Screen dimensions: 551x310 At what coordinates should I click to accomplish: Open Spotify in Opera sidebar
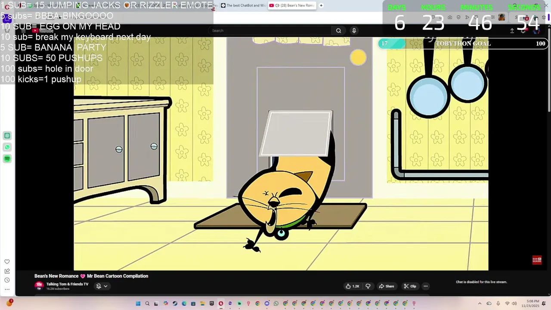[x=7, y=159]
